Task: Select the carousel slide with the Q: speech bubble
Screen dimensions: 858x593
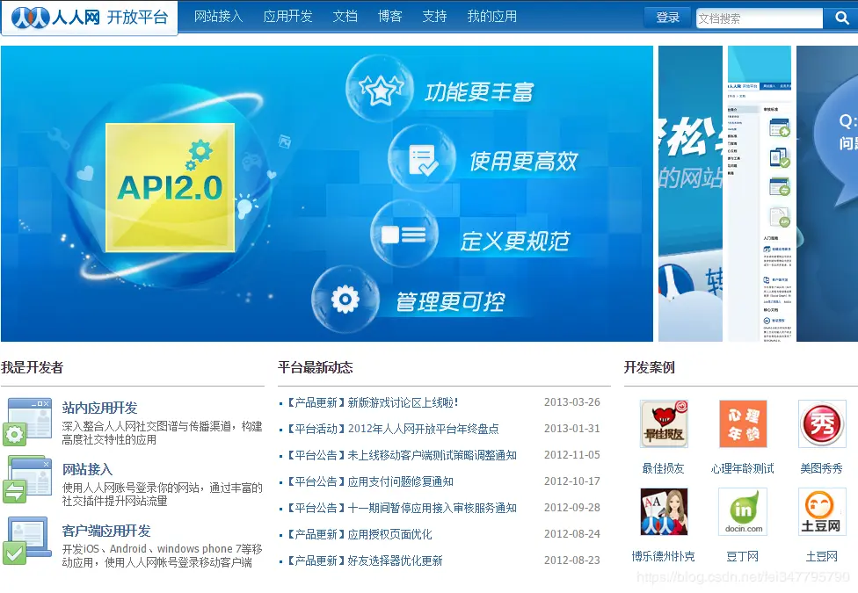Action: [827, 193]
